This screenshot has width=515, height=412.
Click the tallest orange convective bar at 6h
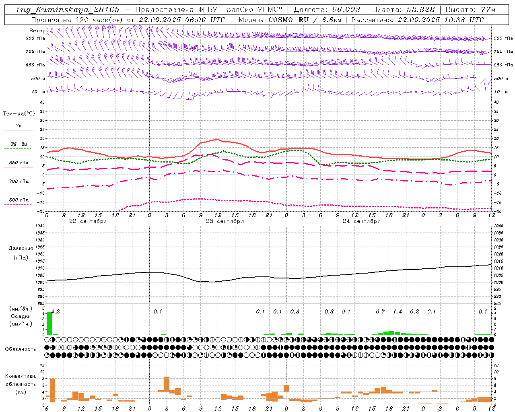click(52, 390)
